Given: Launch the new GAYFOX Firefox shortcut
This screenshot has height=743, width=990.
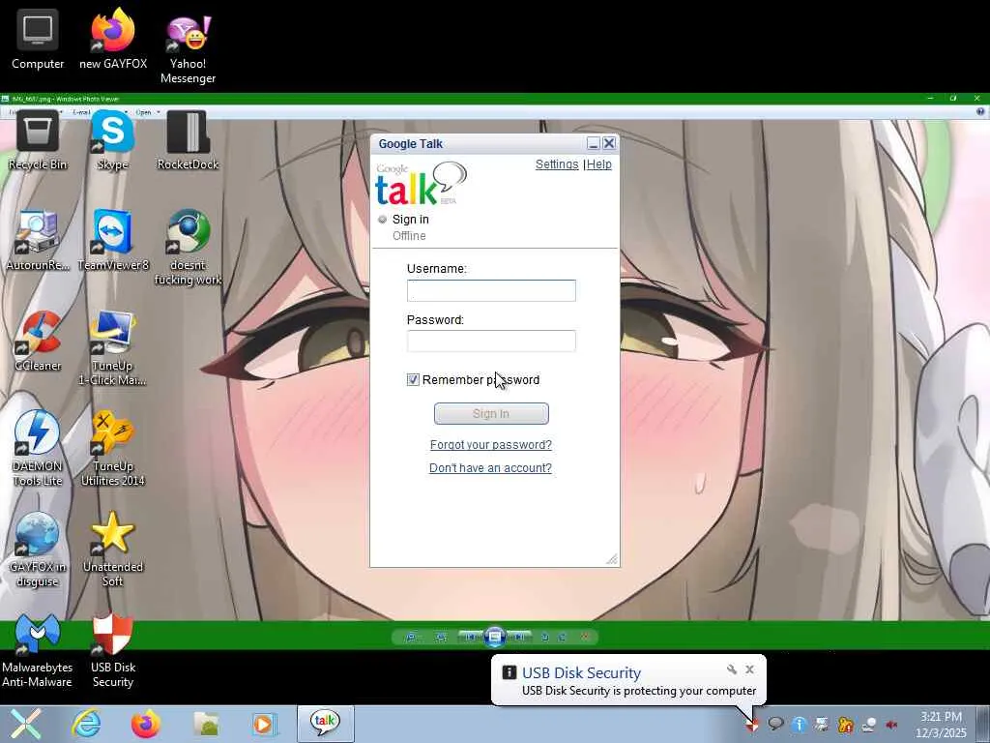Looking at the screenshot, I should tap(112, 38).
